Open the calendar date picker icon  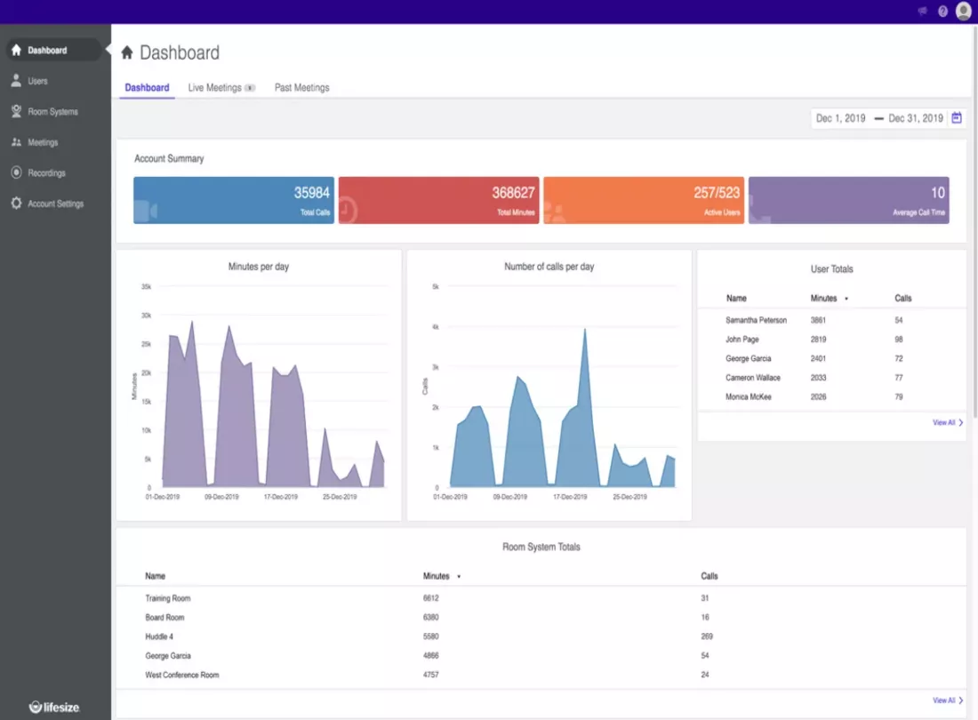coord(957,118)
